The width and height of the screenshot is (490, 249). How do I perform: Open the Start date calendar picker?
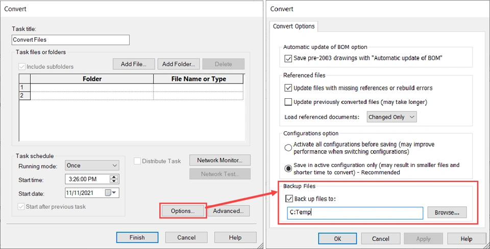pos(111,193)
